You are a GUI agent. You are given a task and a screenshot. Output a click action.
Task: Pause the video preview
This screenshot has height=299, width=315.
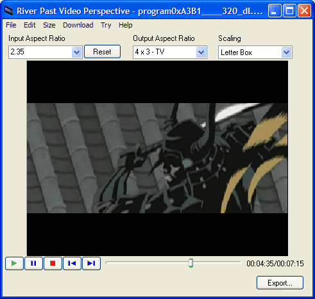pos(33,263)
